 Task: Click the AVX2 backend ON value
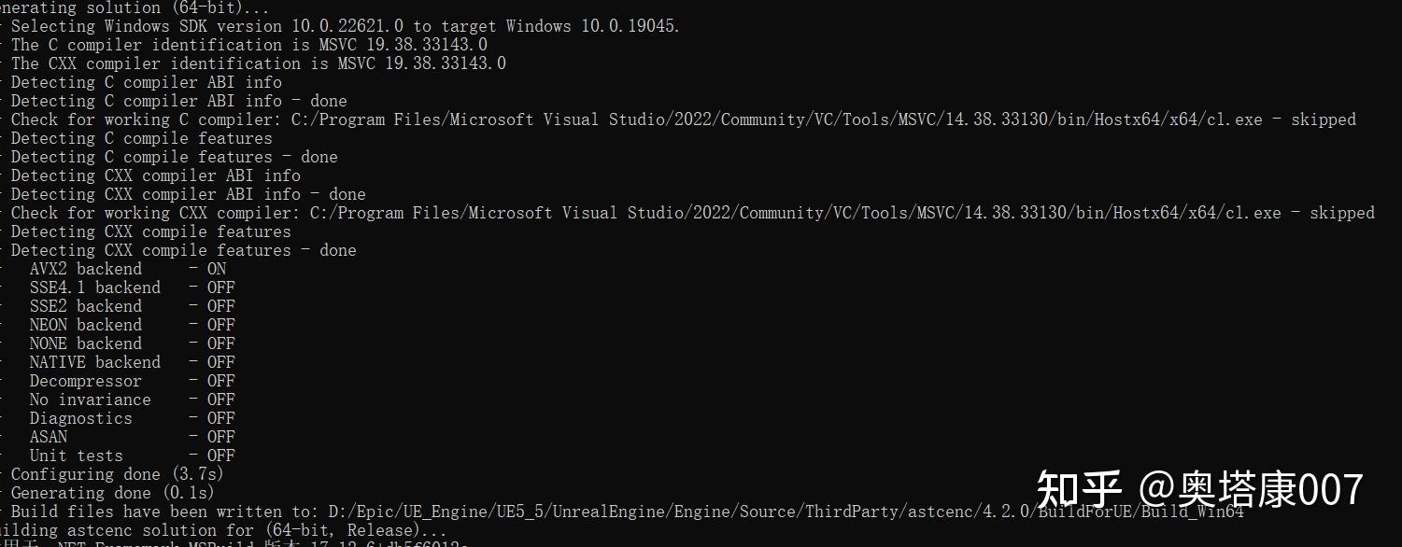(x=216, y=269)
